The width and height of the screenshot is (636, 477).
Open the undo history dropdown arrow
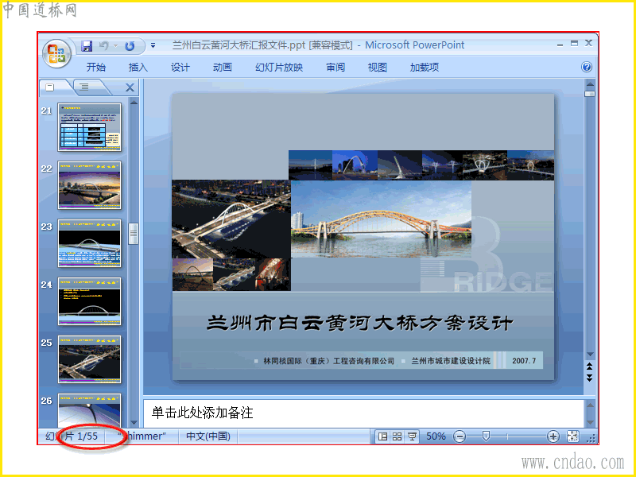[115, 46]
